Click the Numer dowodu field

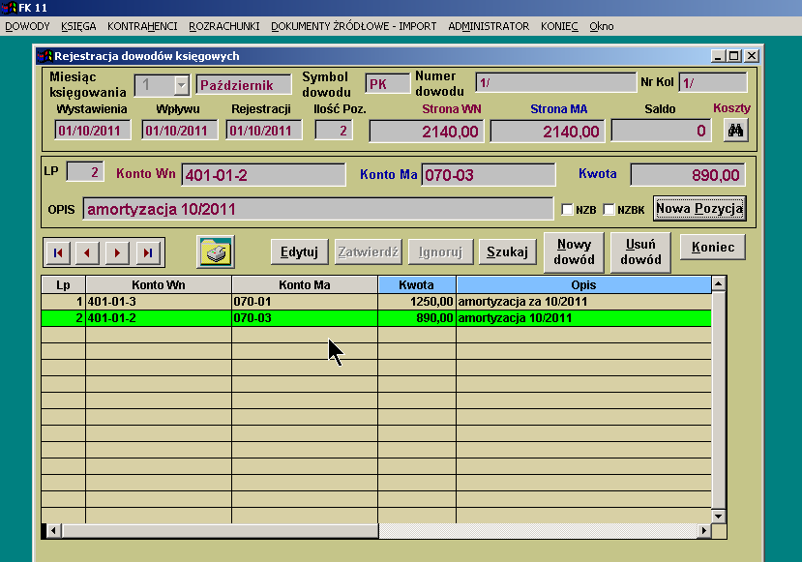556,82
